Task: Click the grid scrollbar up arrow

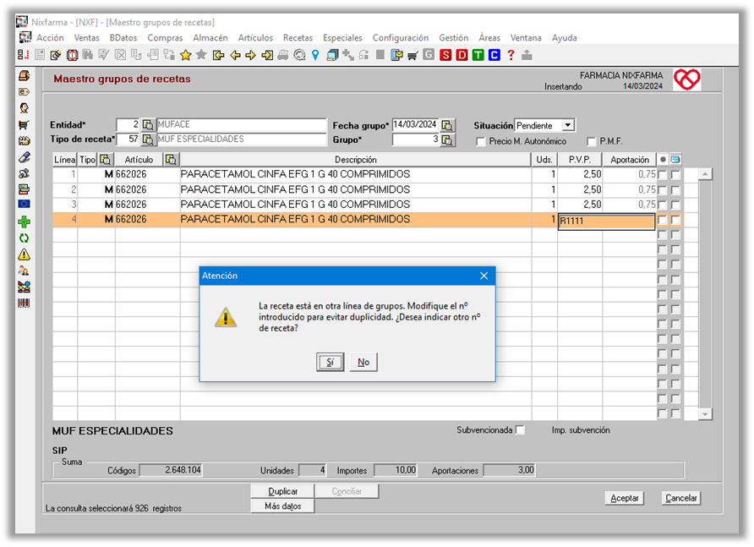Action: point(705,173)
